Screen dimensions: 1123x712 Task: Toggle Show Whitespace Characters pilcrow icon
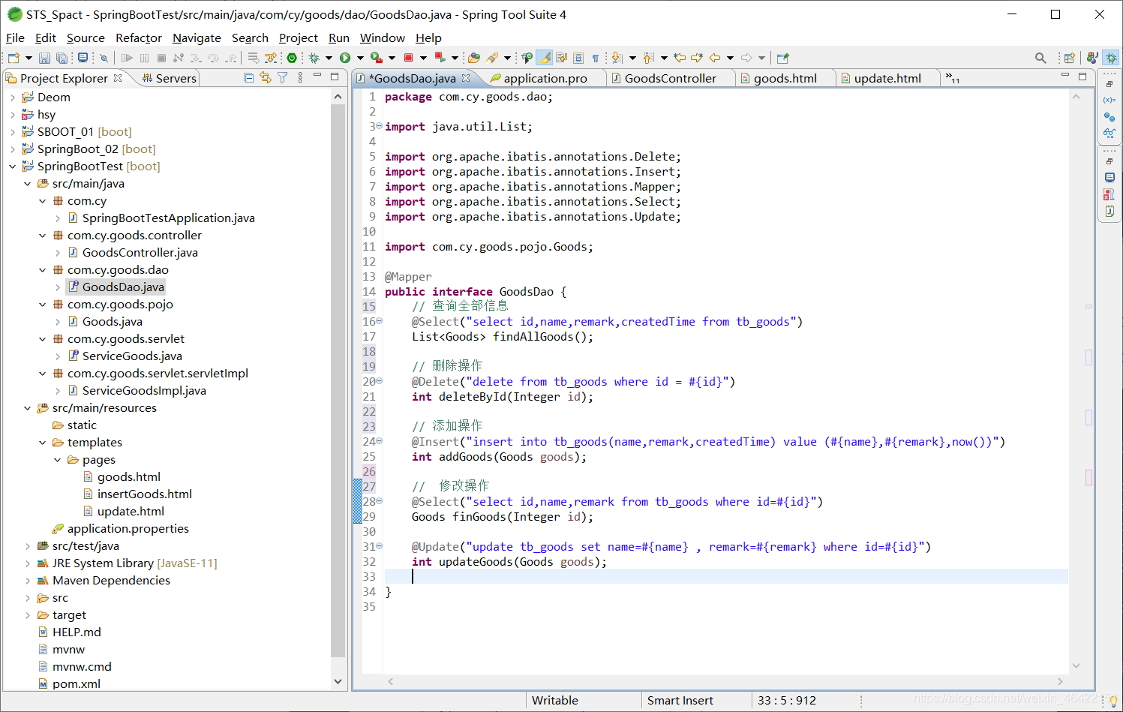[596, 58]
